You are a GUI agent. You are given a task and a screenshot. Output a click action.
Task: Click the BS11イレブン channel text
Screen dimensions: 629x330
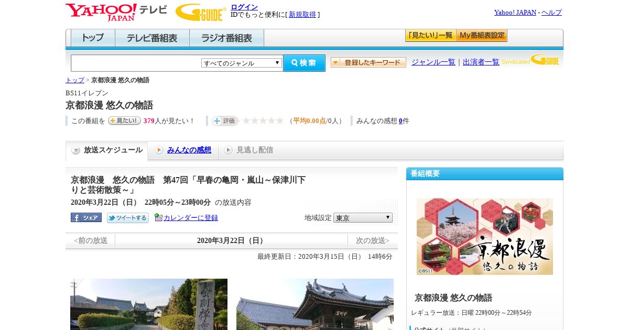coord(87,93)
